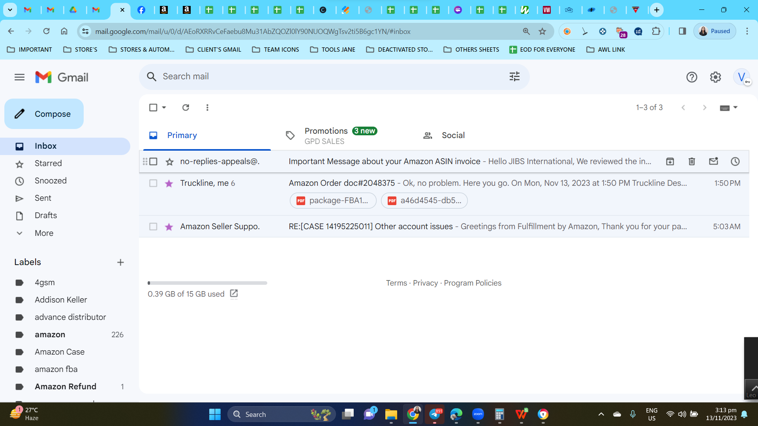Image resolution: width=758 pixels, height=426 pixels.
Task: Open Chrome tab search dropdown
Action: tap(10, 10)
